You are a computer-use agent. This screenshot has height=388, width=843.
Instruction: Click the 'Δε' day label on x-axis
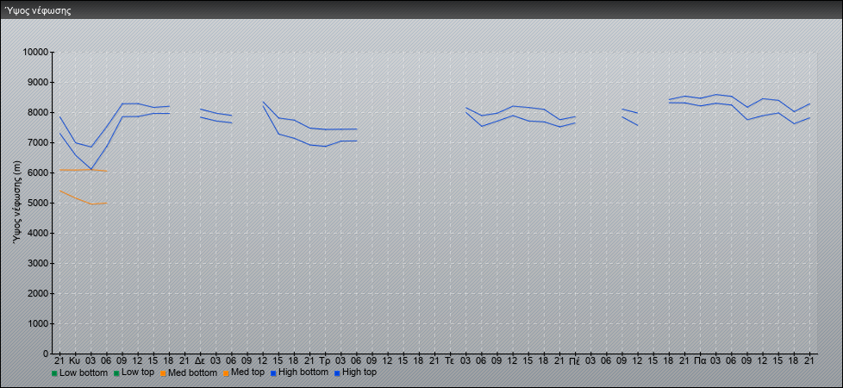point(199,361)
